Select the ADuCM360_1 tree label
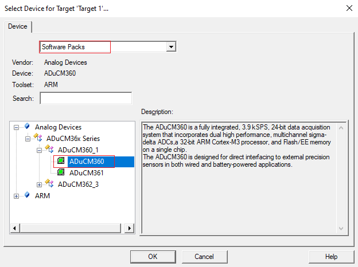The image size is (358, 267). click(78, 150)
